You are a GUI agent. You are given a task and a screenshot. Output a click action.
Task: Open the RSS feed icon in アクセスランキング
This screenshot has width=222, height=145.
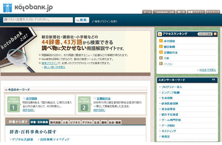(x=215, y=34)
